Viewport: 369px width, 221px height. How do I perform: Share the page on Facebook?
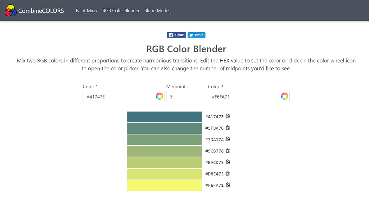pyautogui.click(x=176, y=35)
